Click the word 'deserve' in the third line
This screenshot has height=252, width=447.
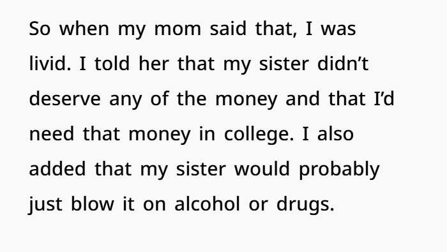click(x=64, y=99)
